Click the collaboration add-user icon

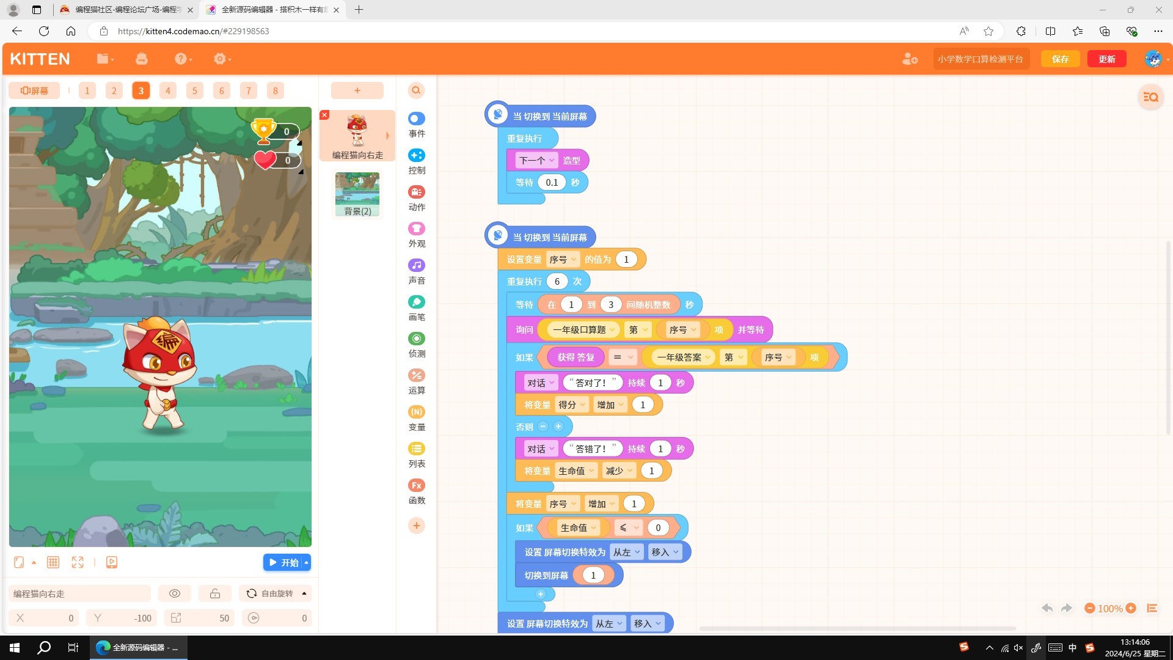click(910, 59)
